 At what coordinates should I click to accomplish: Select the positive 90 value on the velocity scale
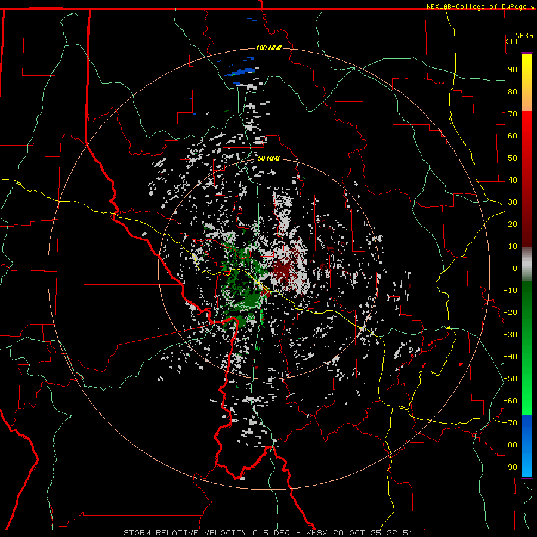coord(513,70)
